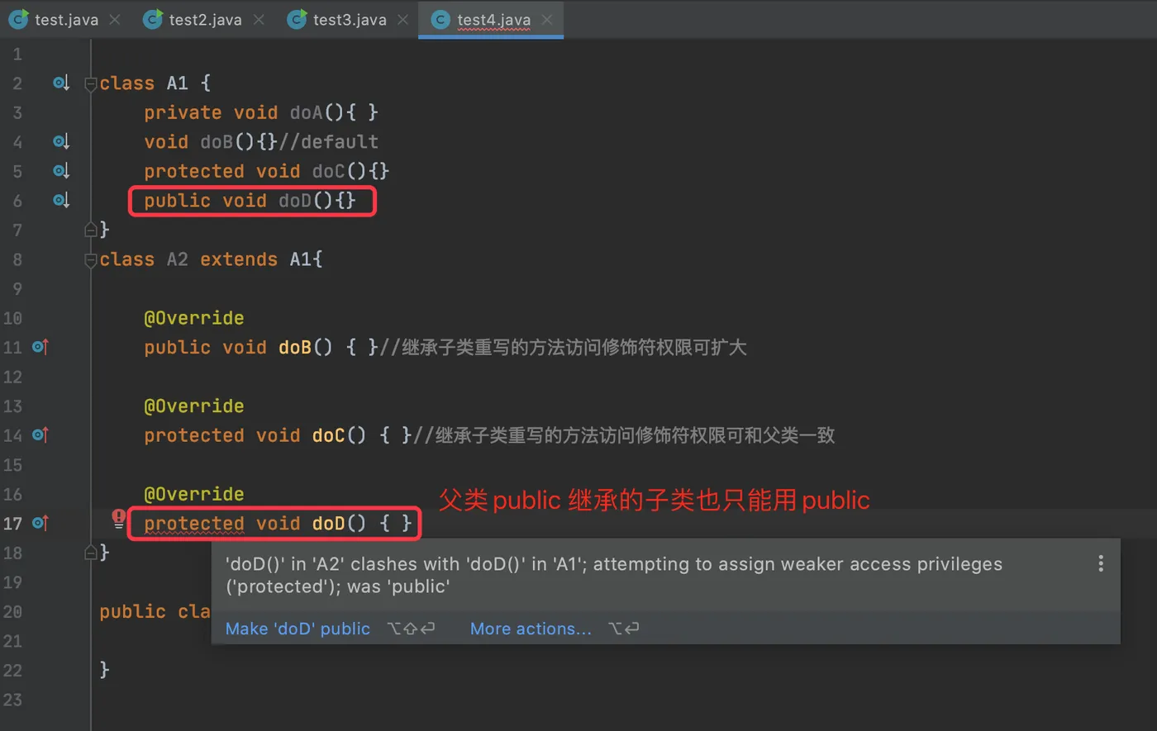Click 'protected void doC()' on line 14
Image resolution: width=1157 pixels, height=731 pixels.
click(255, 435)
